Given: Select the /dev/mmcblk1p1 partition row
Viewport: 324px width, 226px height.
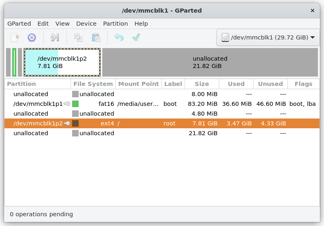Looking at the screenshot, I should [x=37, y=104].
